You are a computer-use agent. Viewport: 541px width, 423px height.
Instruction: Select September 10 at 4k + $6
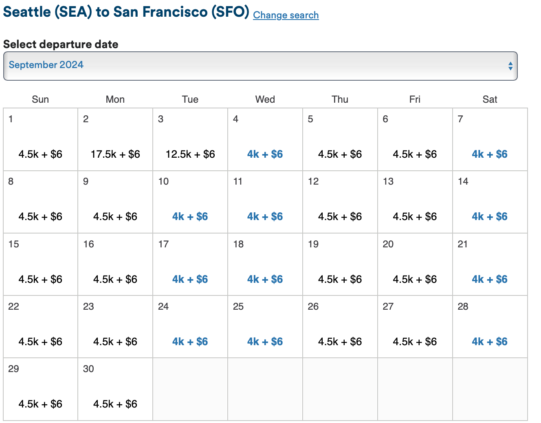190,216
